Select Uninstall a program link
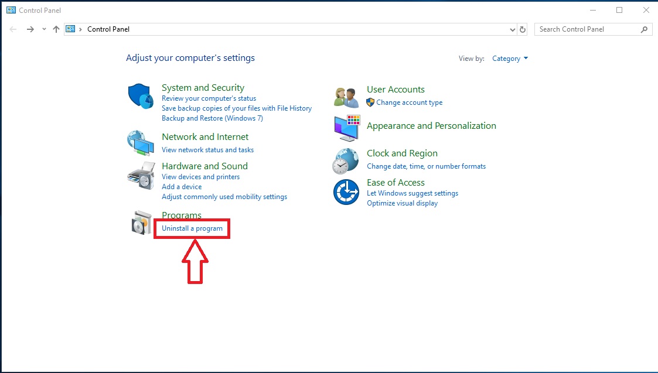The height and width of the screenshot is (373, 658). [192, 228]
